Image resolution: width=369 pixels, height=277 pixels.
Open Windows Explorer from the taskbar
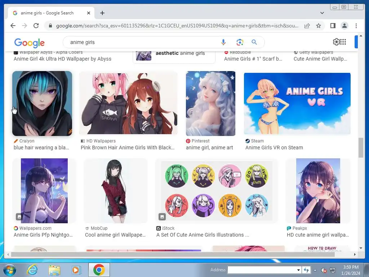click(x=54, y=270)
